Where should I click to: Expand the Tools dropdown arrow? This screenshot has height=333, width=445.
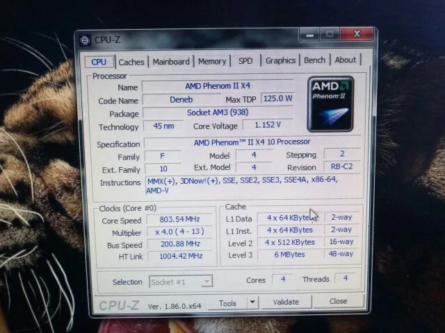point(252,302)
